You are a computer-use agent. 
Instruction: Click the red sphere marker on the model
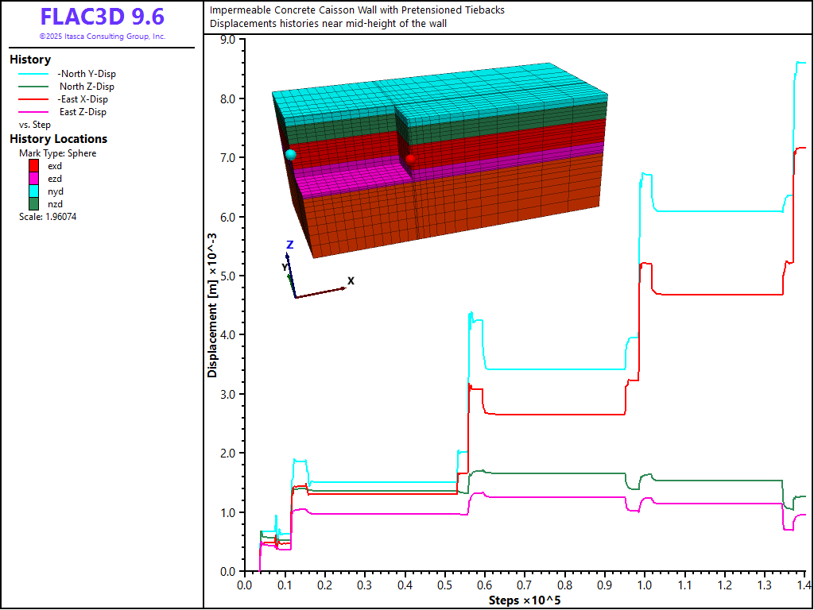pyautogui.click(x=410, y=160)
